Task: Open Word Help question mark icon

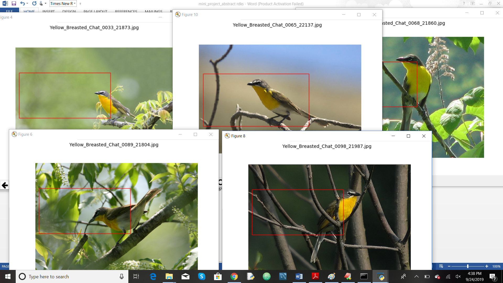Action: tap(464, 4)
